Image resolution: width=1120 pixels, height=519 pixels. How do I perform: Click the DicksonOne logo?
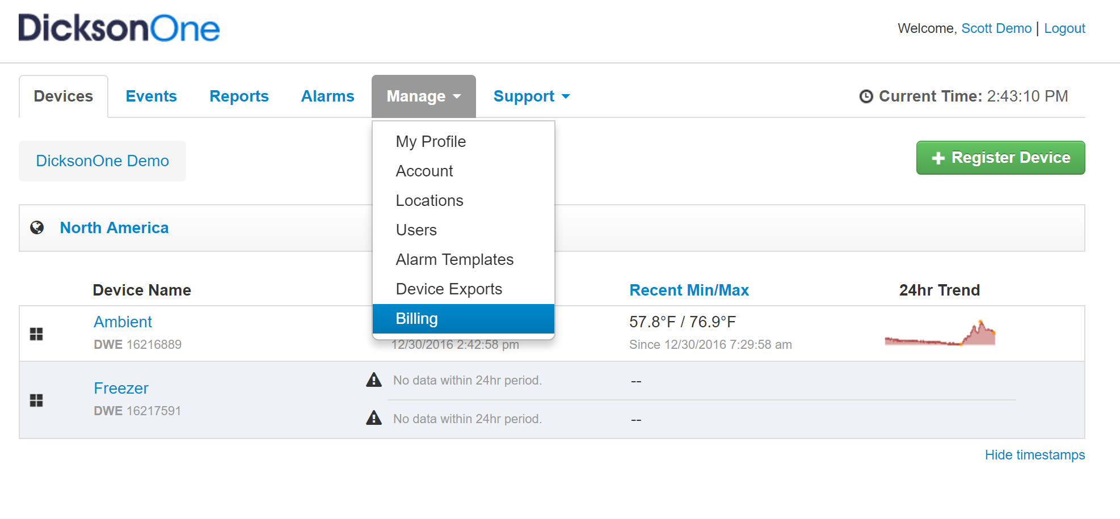point(119,28)
